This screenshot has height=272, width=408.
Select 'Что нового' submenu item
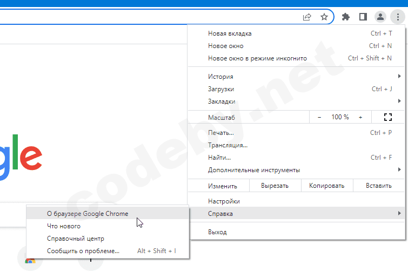point(108,226)
